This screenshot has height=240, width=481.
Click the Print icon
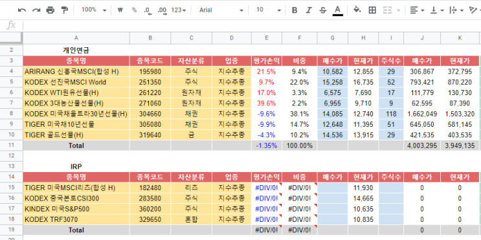[x=50, y=10]
